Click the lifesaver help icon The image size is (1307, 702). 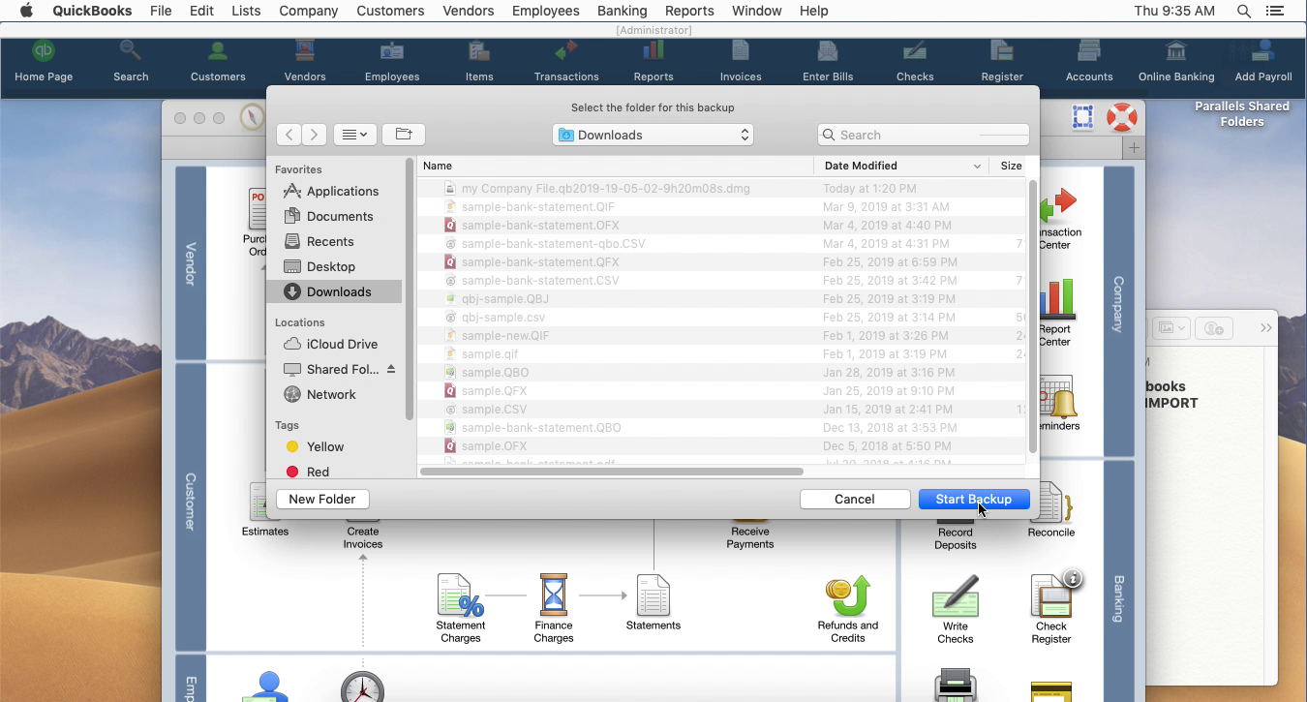1121,117
